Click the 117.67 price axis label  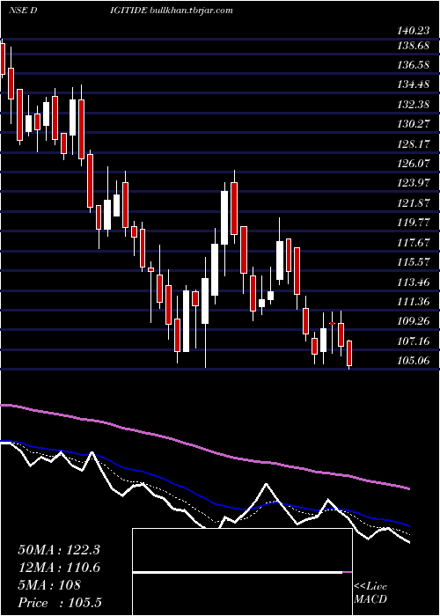tap(413, 242)
